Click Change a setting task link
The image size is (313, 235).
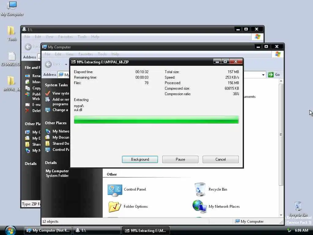60,110
